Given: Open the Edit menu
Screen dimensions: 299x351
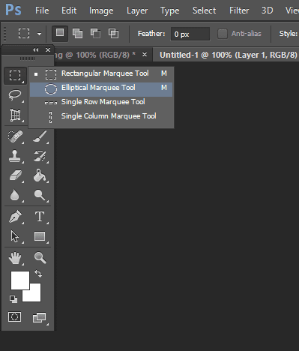Looking at the screenshot, I should pyautogui.click(x=69, y=10).
